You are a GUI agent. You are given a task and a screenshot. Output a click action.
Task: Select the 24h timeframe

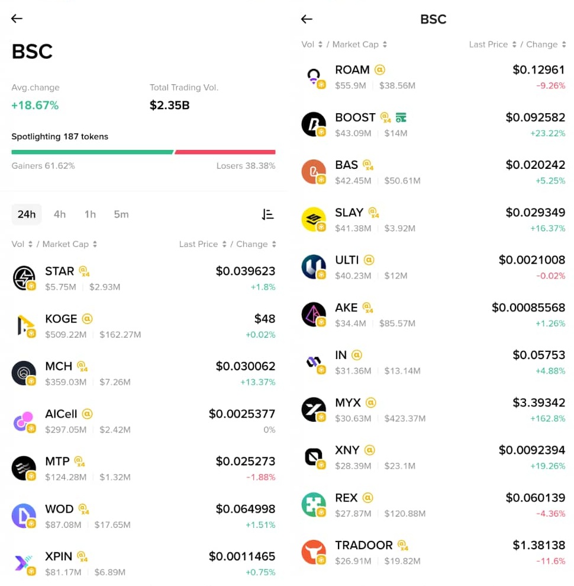(27, 214)
